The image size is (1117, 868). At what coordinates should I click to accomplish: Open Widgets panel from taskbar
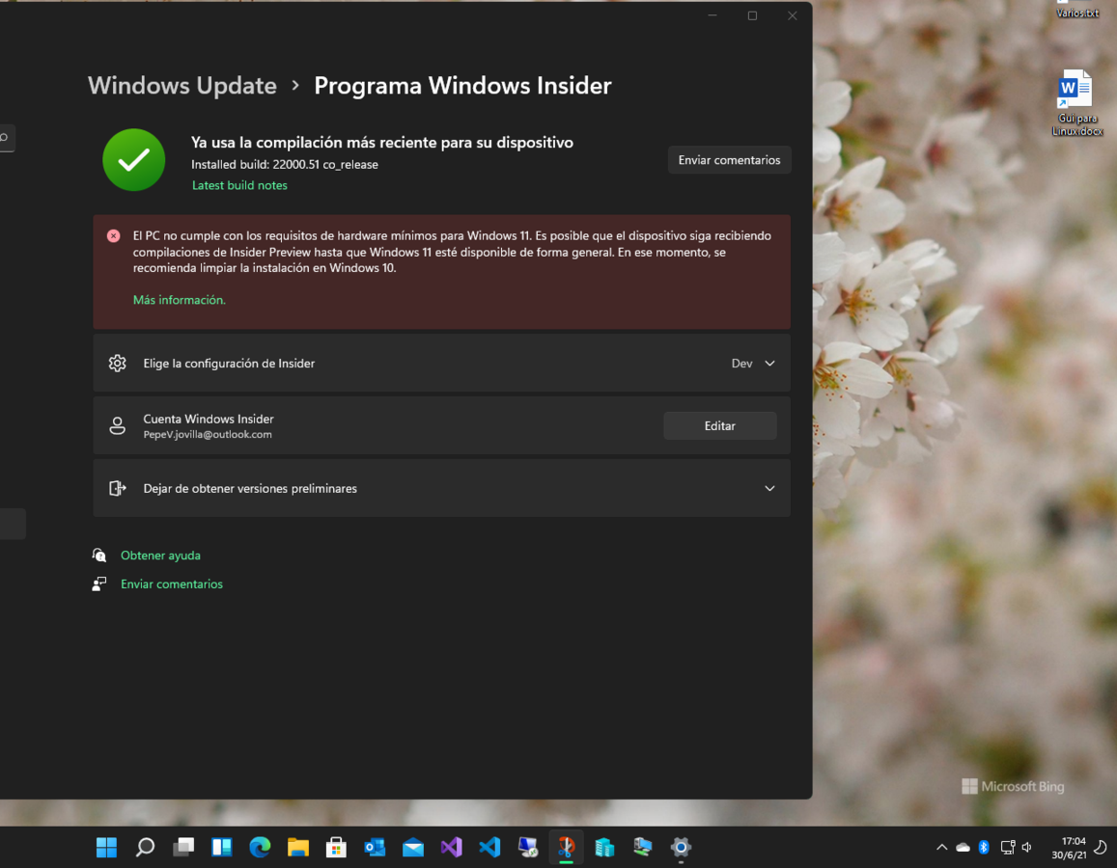point(221,847)
